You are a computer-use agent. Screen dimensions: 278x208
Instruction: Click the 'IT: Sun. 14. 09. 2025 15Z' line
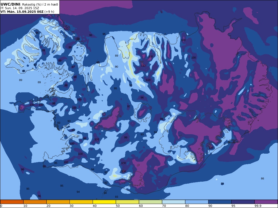(20, 8)
